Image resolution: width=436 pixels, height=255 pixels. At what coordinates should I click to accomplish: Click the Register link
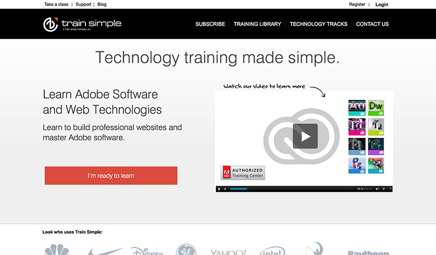click(357, 4)
